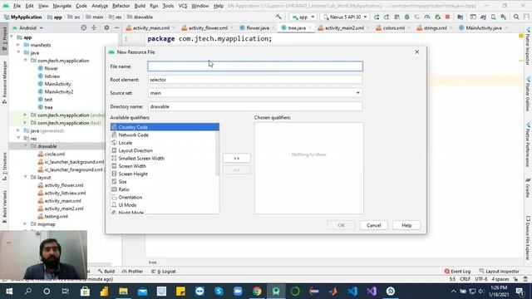Click the collapse all icon in Project panel

click(94, 27)
